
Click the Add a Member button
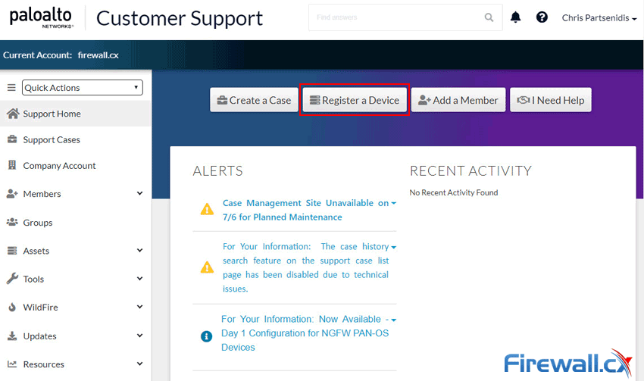click(458, 100)
